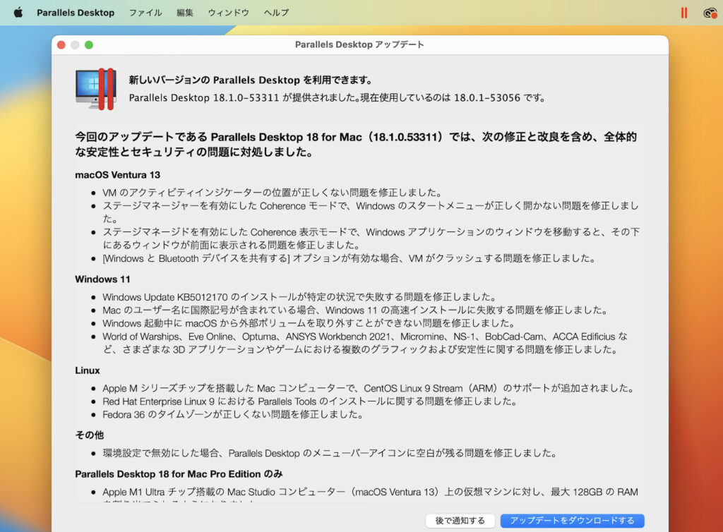This screenshot has height=532, width=723.
Task: Click the Linux section heading
Action: [x=88, y=370]
